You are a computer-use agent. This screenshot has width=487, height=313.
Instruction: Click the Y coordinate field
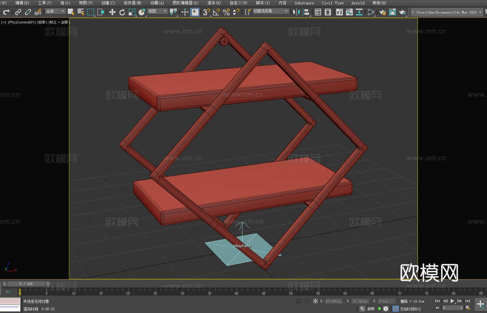(360, 301)
